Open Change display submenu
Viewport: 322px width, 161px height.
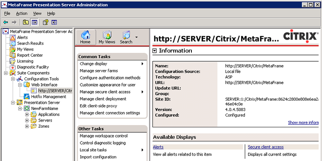112,64
